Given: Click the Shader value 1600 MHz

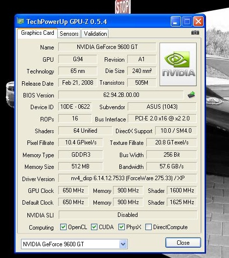Looking at the screenshot, I should tap(182, 190).
